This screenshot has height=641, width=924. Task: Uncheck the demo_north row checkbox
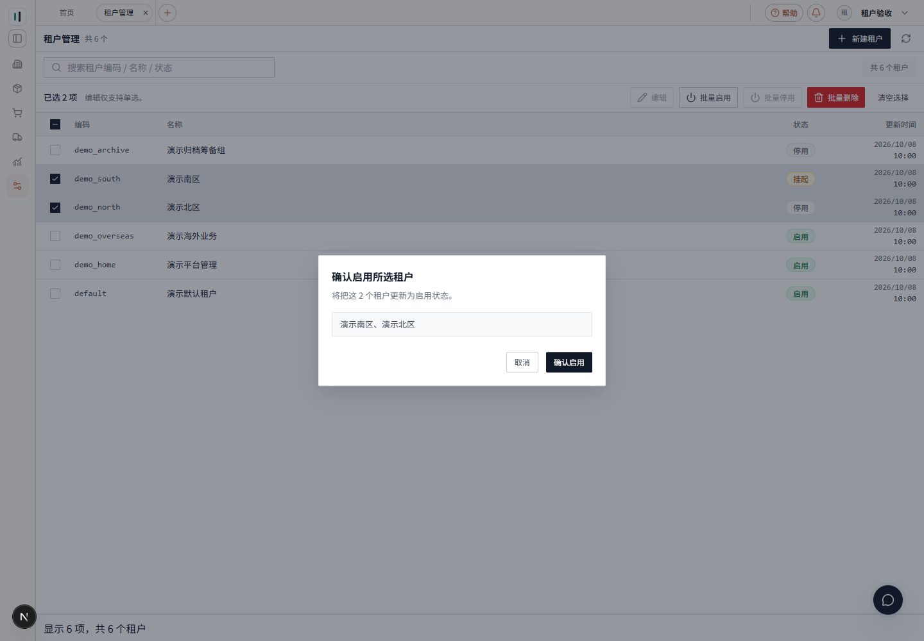[x=55, y=208]
